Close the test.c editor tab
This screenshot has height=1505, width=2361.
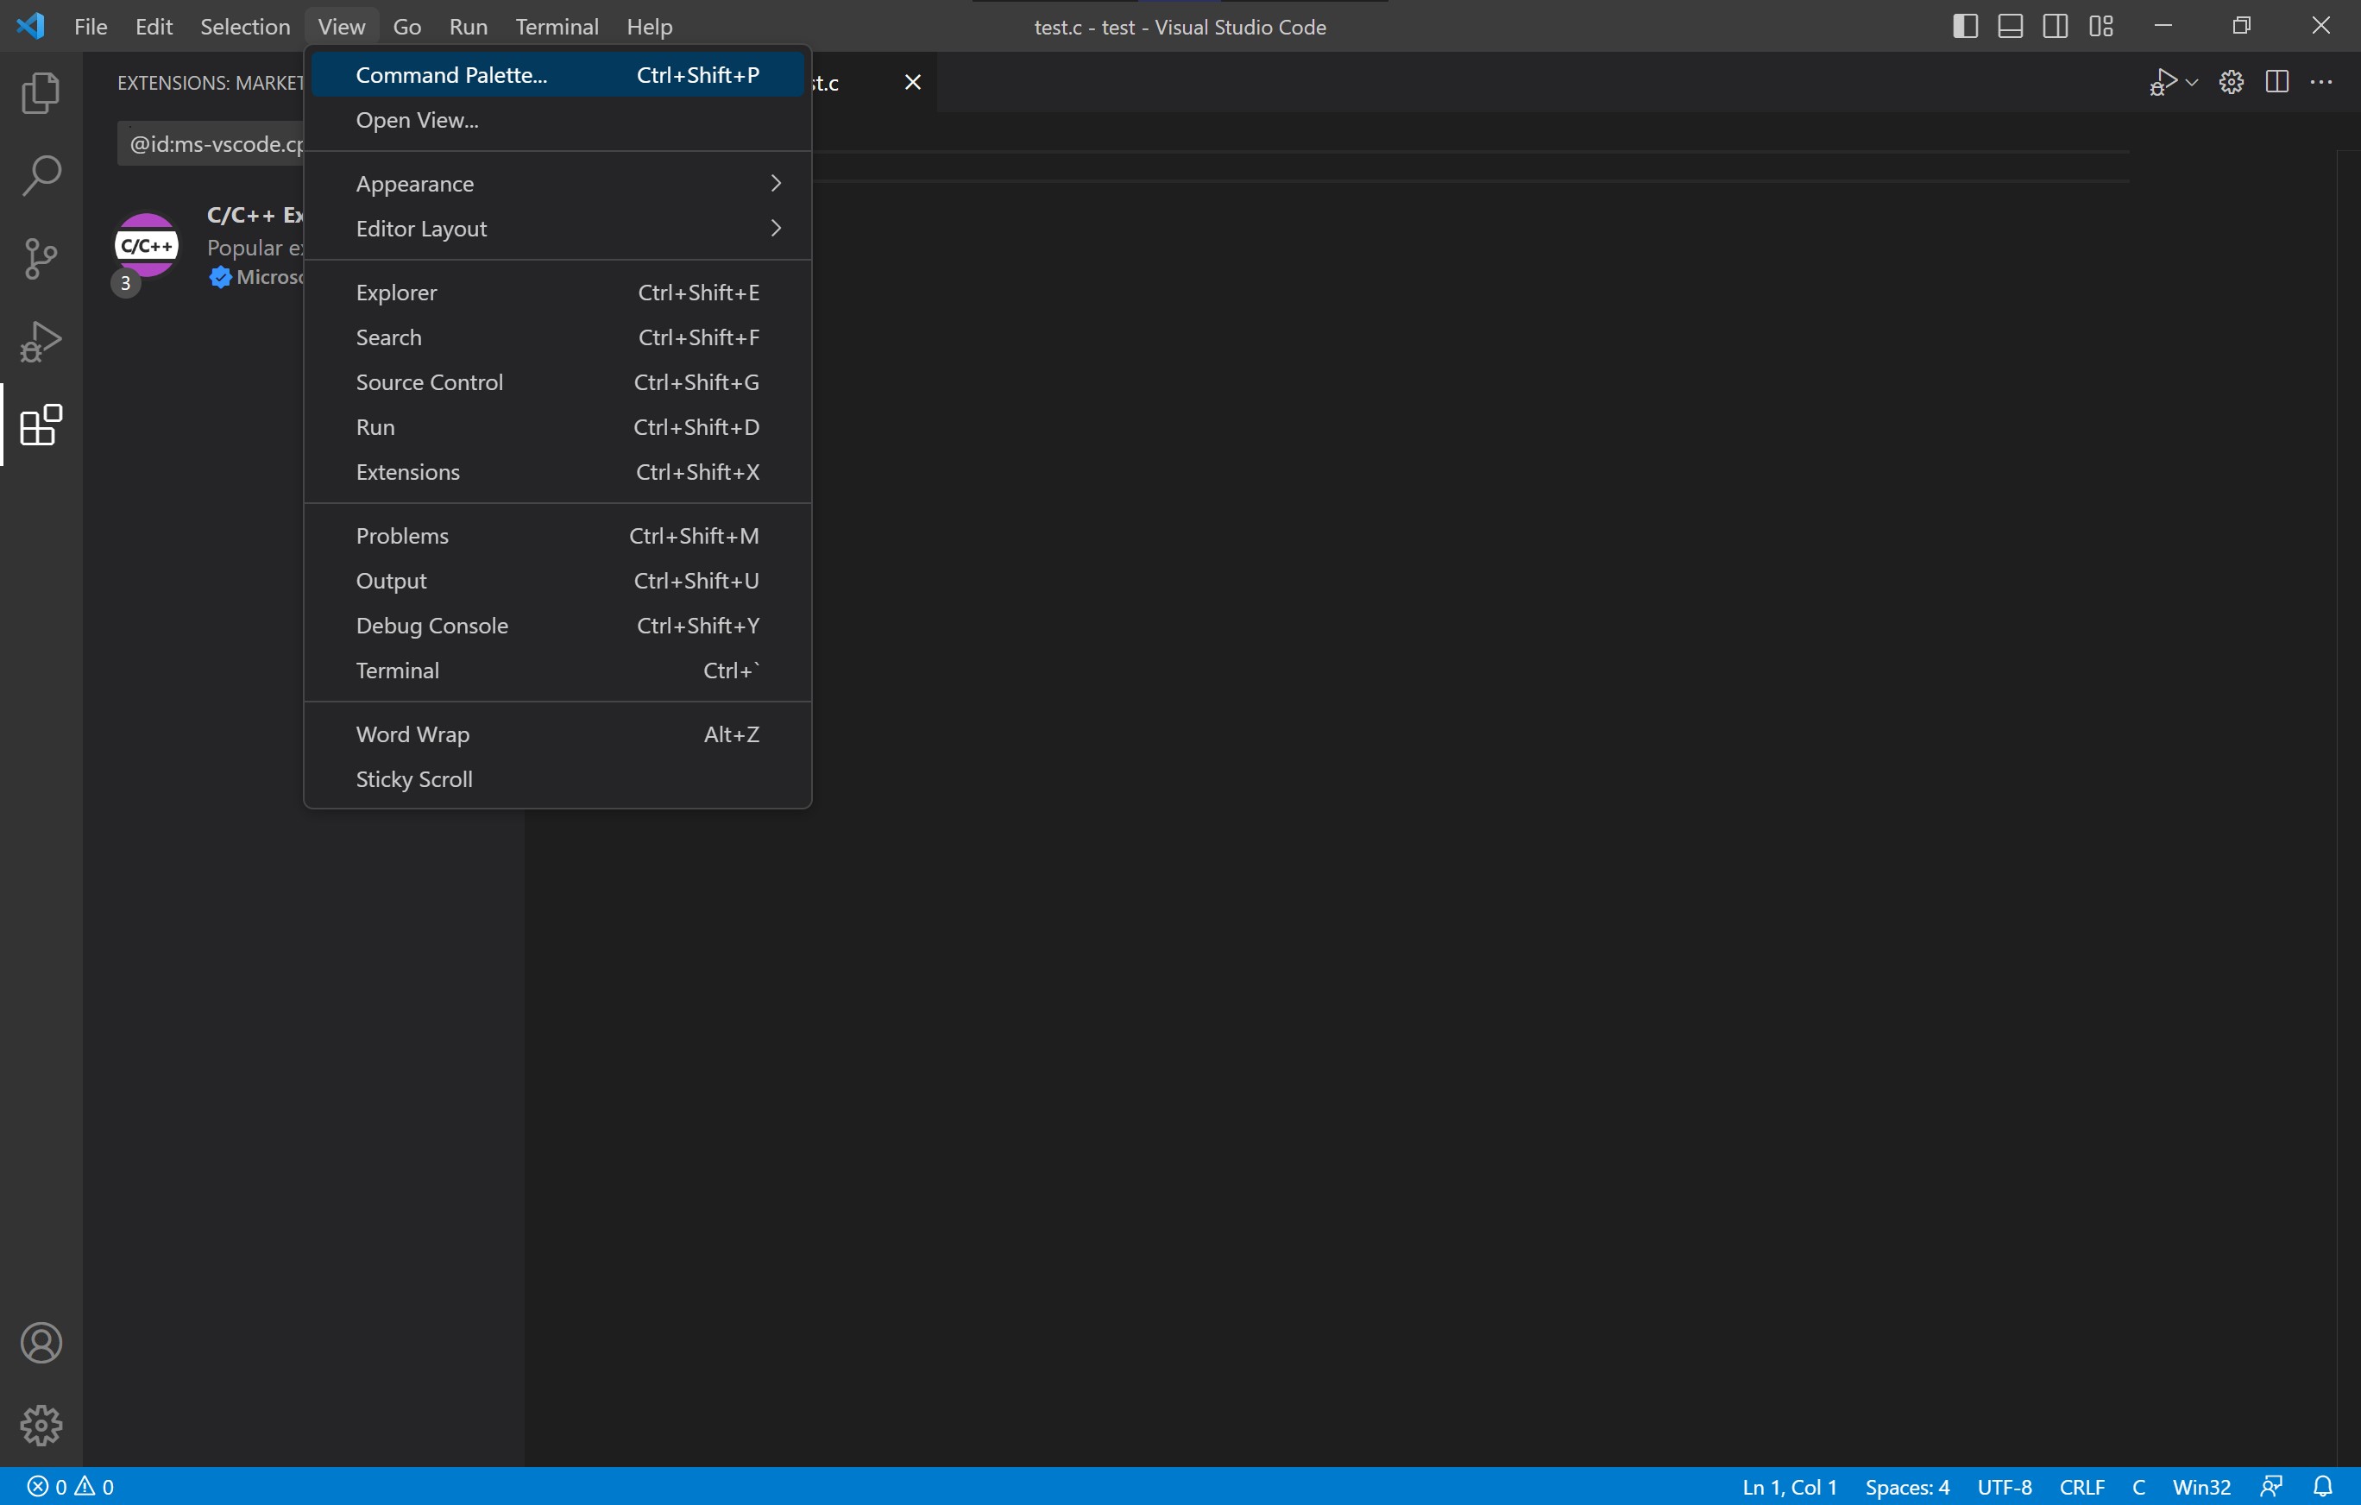tap(913, 82)
